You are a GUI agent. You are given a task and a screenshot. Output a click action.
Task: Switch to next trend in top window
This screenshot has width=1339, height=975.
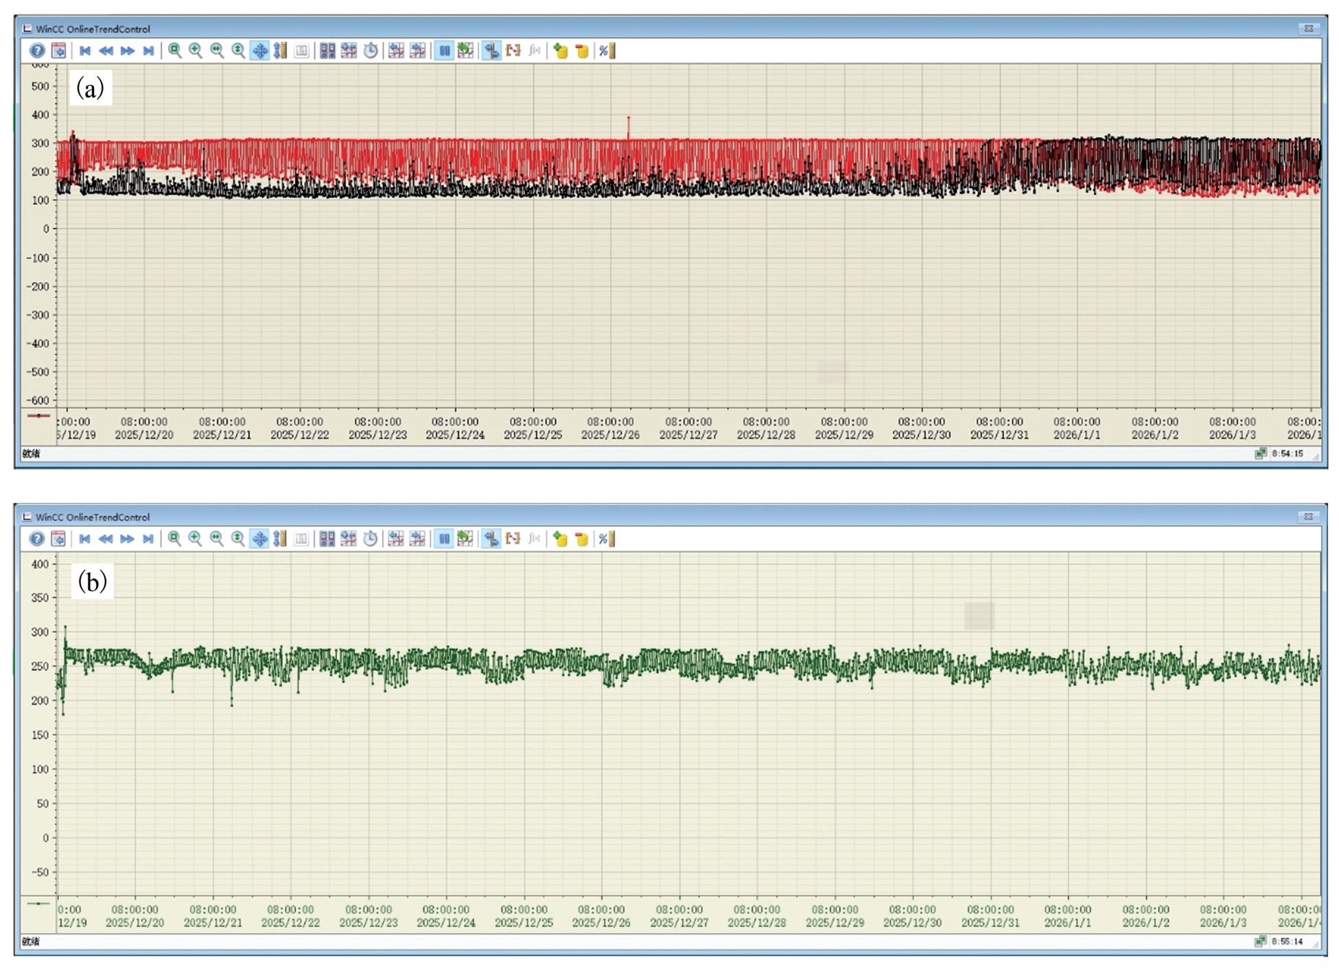(417, 50)
